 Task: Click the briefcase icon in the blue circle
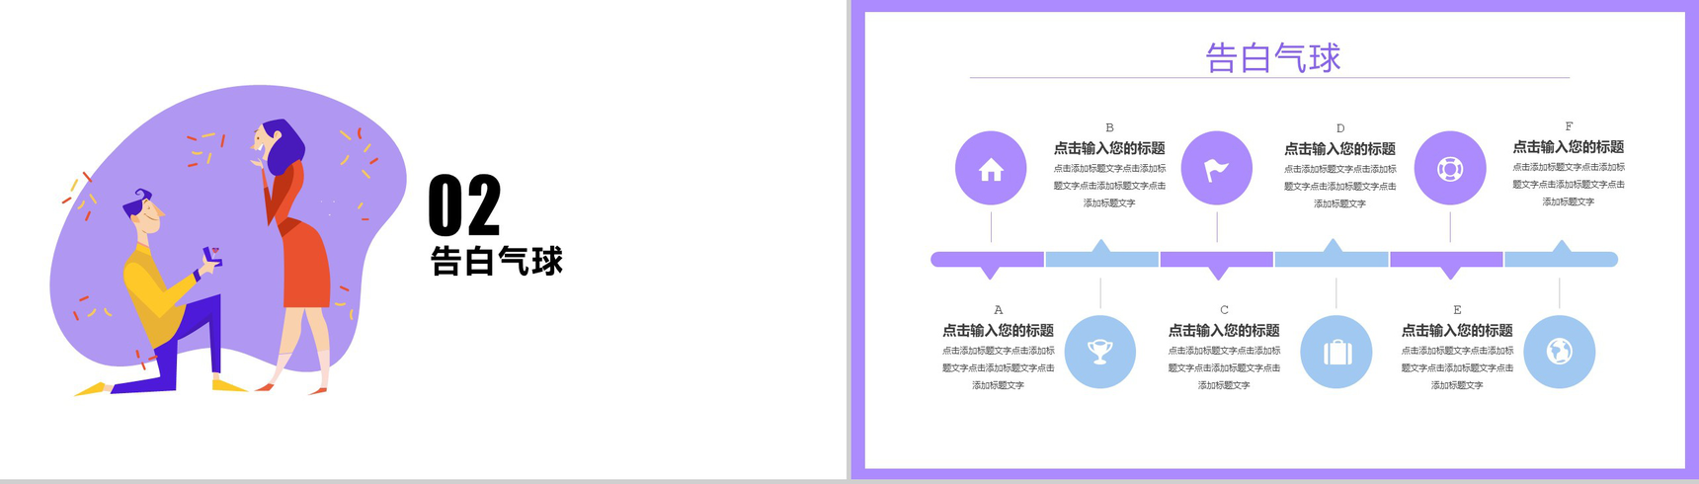pyautogui.click(x=1336, y=352)
